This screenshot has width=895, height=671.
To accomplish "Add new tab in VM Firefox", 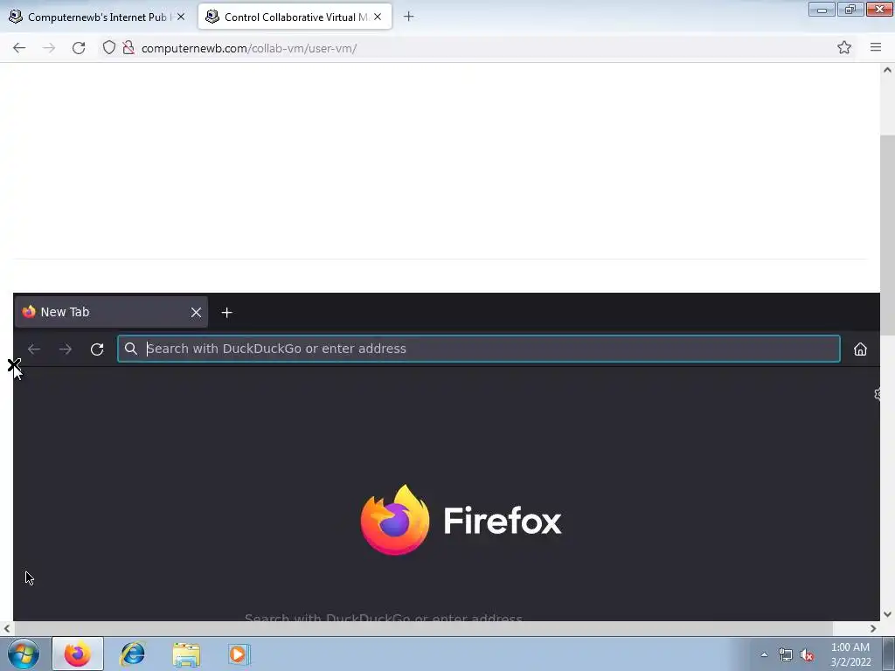I will pyautogui.click(x=226, y=313).
